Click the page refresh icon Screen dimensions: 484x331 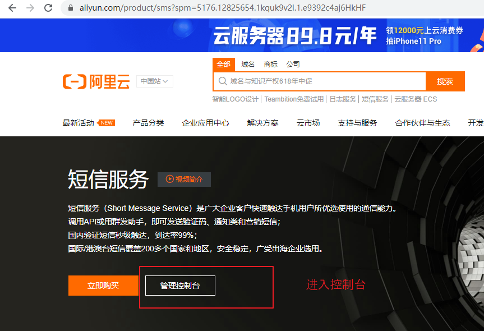tap(48, 8)
